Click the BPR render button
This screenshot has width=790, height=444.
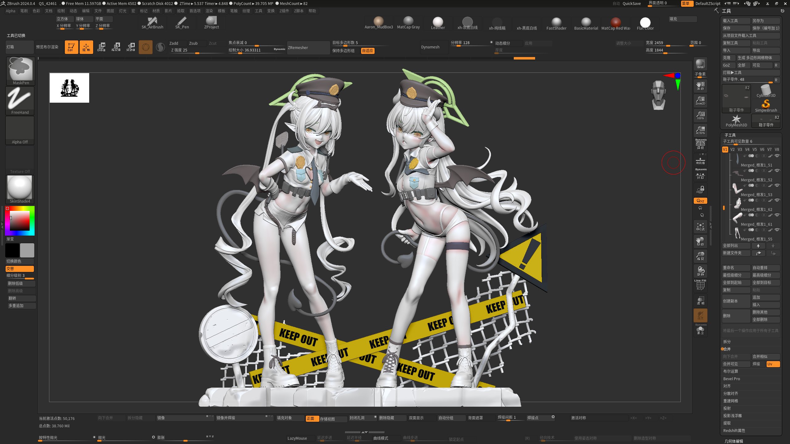coord(700,64)
